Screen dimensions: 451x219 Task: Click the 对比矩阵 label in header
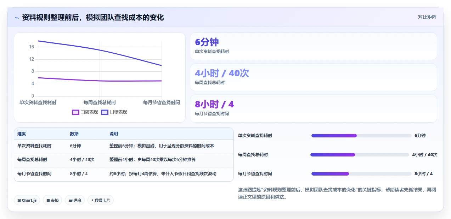427,17
